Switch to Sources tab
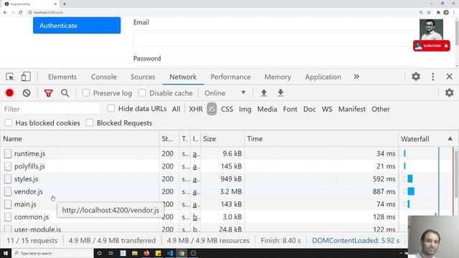 tap(143, 77)
